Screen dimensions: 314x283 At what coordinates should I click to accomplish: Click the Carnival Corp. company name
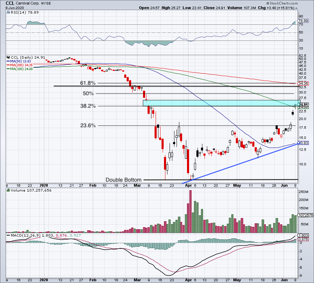click(x=27, y=3)
